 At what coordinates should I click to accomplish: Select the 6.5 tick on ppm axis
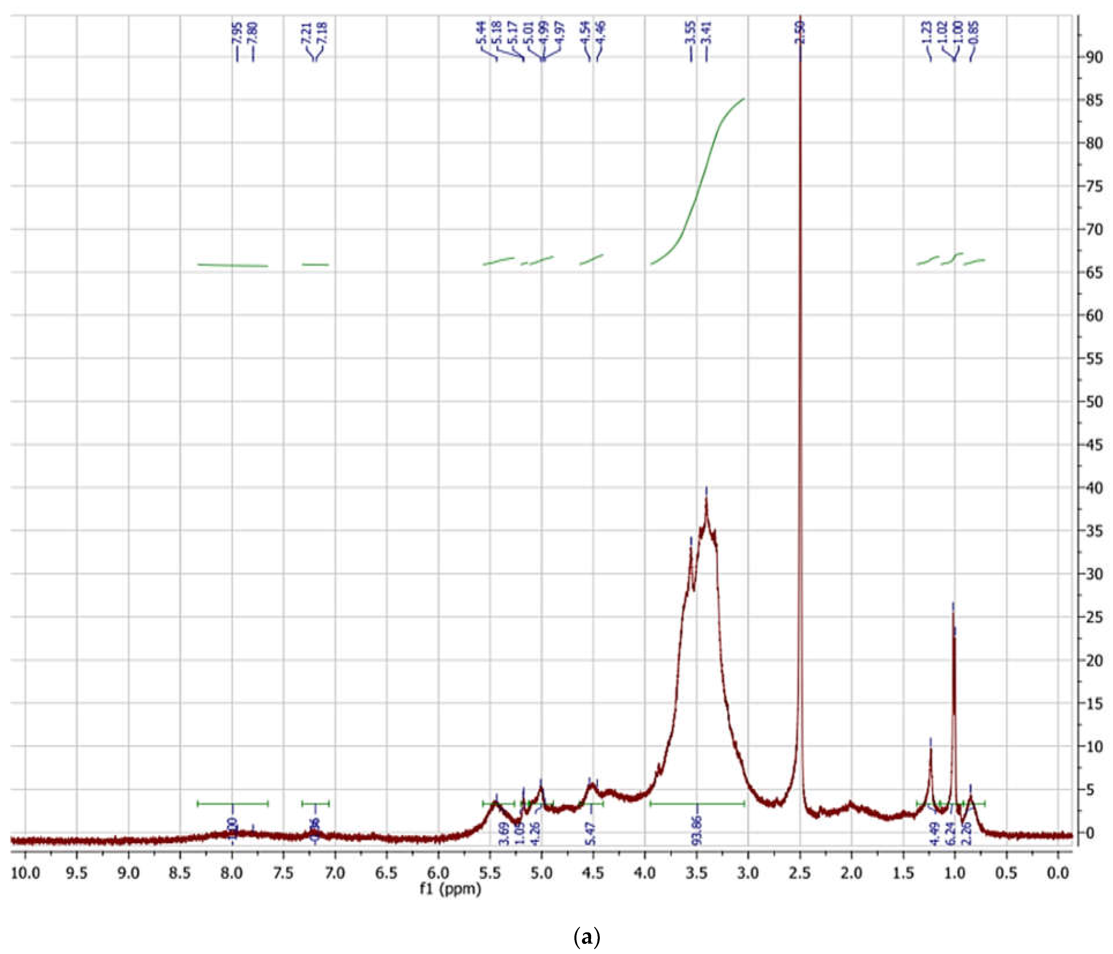pyautogui.click(x=386, y=873)
